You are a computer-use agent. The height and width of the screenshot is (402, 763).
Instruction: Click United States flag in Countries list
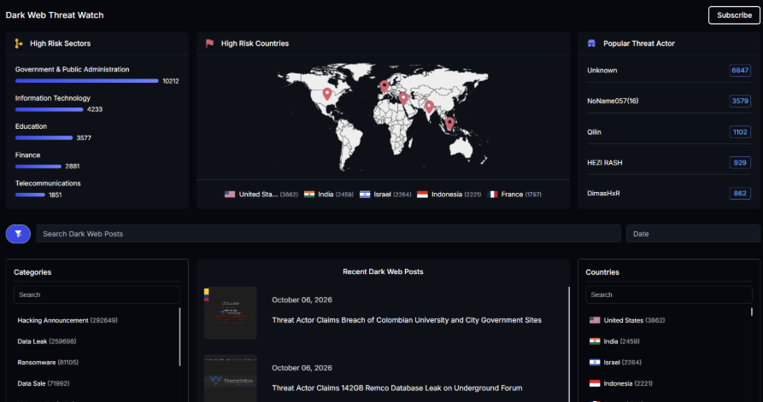tap(595, 320)
